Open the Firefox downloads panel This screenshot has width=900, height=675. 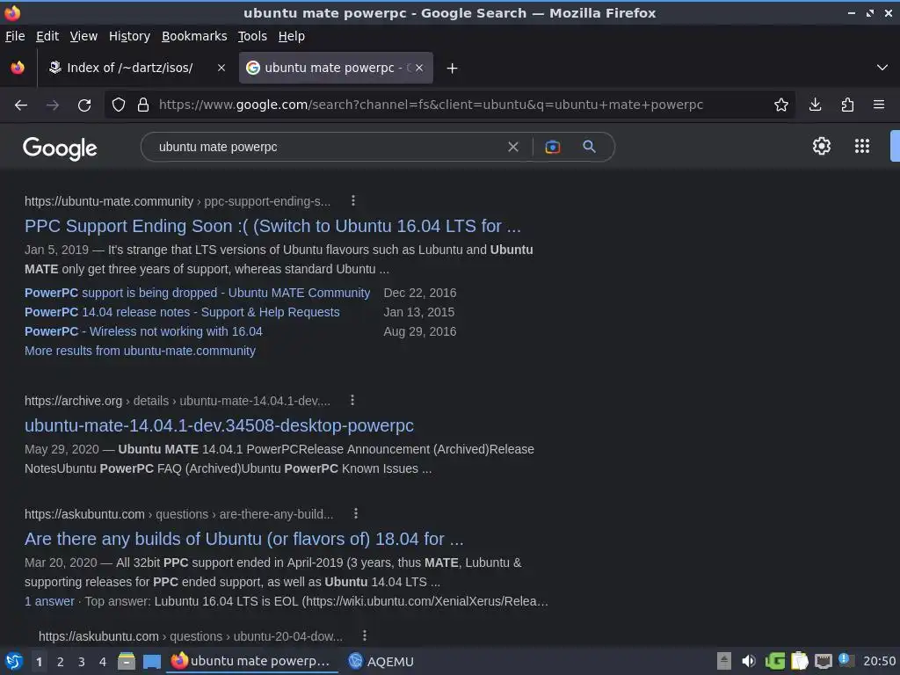815,105
